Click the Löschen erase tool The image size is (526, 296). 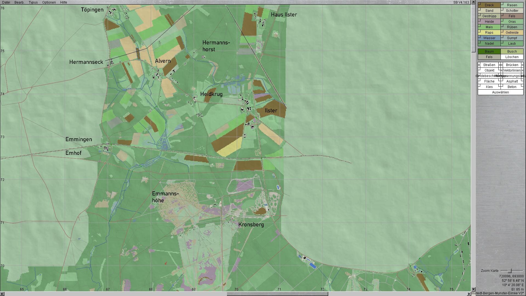[x=512, y=57]
